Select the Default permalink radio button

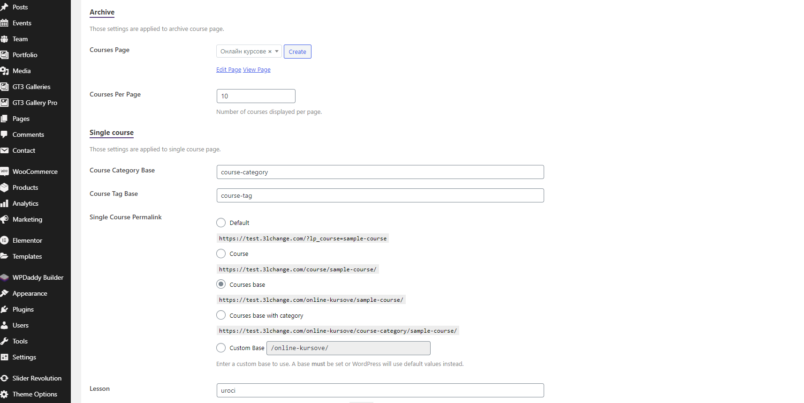coord(221,223)
